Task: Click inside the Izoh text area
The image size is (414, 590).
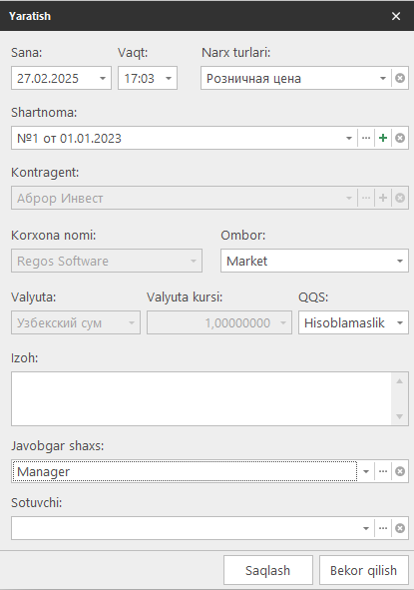Action: (x=202, y=399)
